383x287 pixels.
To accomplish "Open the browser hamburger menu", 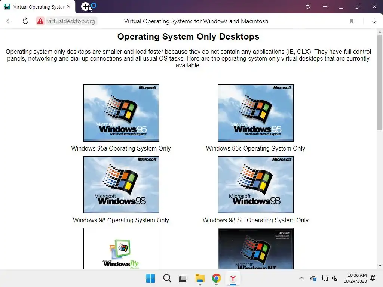I will pyautogui.click(x=325, y=7).
